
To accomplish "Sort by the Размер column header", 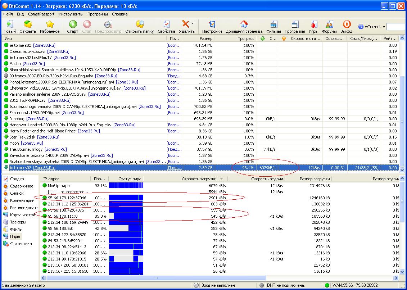I will tap(199, 38).
